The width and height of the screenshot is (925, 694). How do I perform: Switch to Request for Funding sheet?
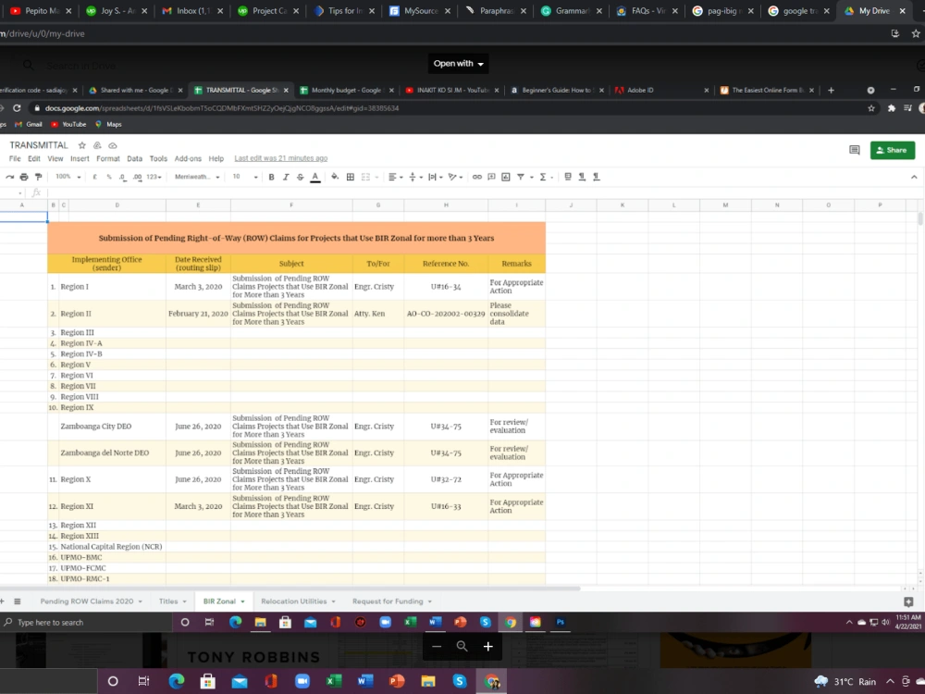[388, 601]
